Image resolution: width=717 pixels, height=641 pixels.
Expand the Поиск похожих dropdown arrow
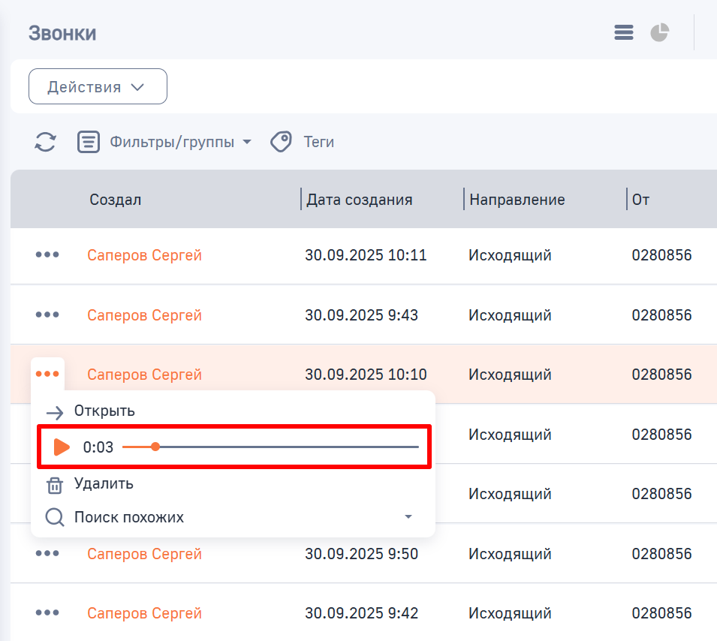(408, 517)
